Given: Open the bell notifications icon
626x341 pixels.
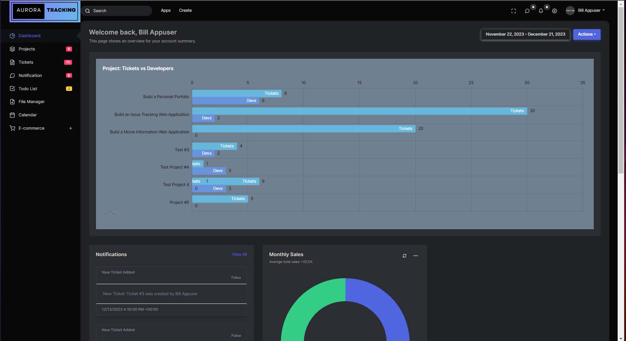Looking at the screenshot, I should (541, 11).
